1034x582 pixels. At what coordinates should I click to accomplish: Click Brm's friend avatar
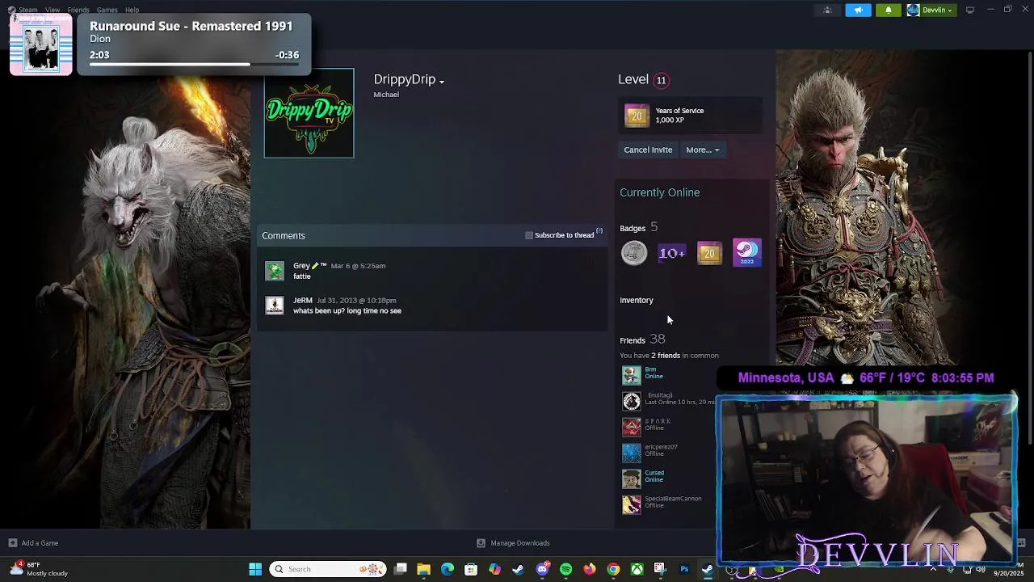[x=631, y=375]
